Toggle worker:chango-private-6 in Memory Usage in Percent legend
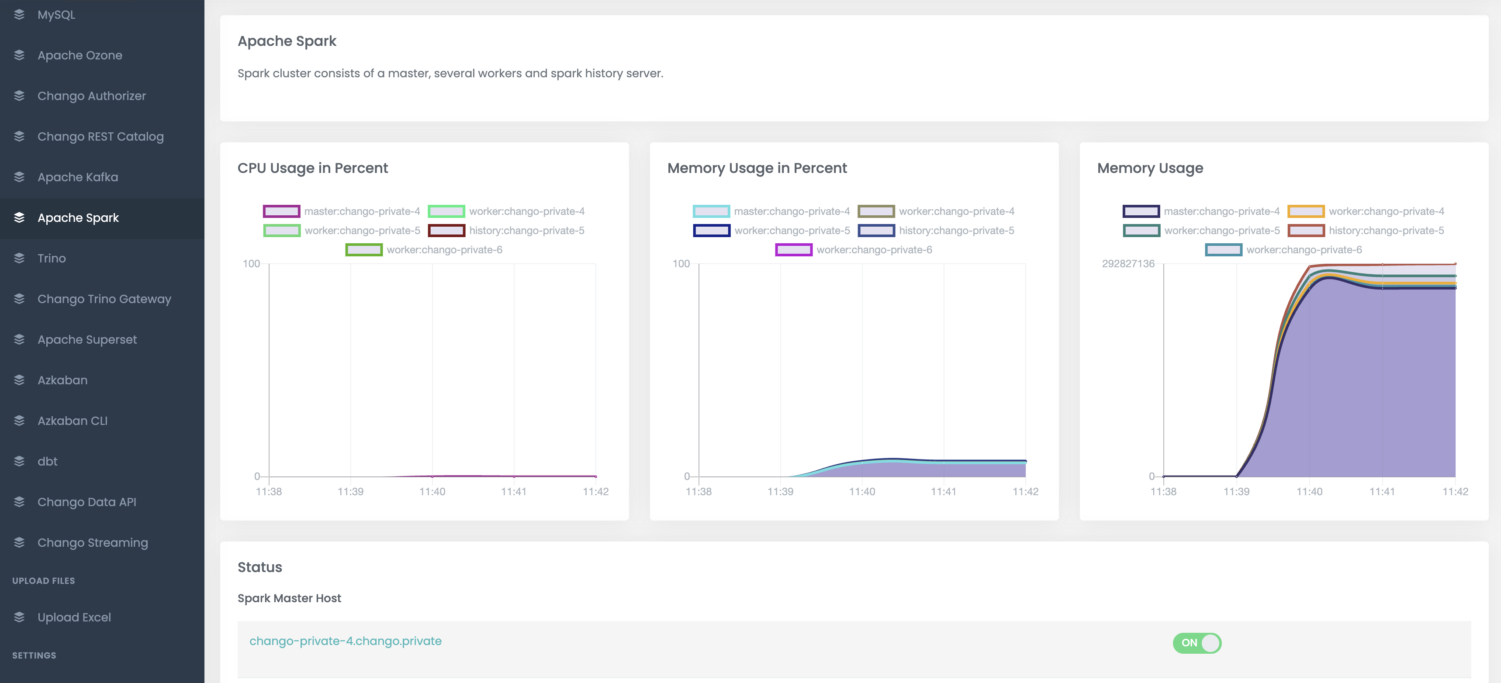Image resolution: width=1501 pixels, height=683 pixels. coord(854,250)
